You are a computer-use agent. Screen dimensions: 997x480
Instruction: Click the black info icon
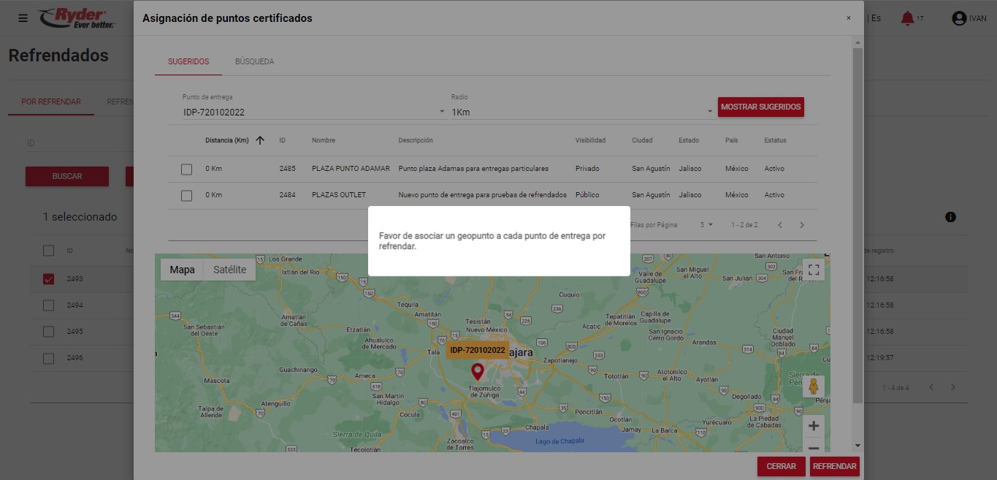pos(950,217)
